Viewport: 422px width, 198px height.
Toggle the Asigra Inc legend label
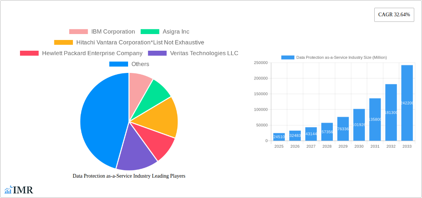(x=176, y=31)
